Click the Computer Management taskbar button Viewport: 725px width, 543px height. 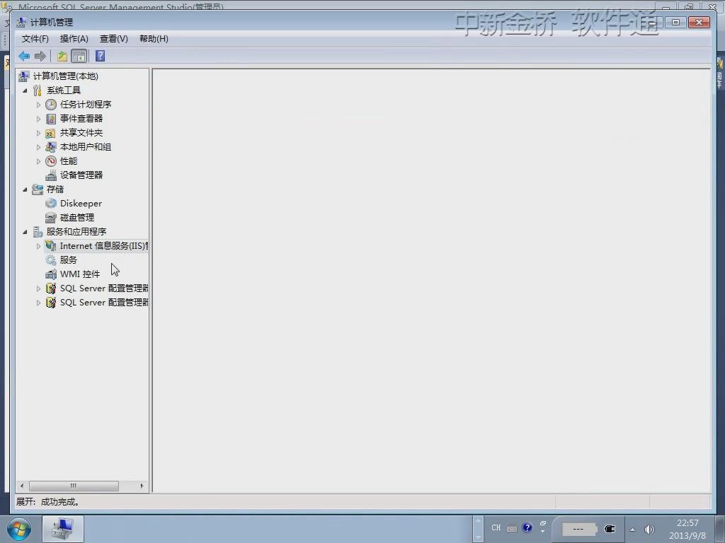63,529
